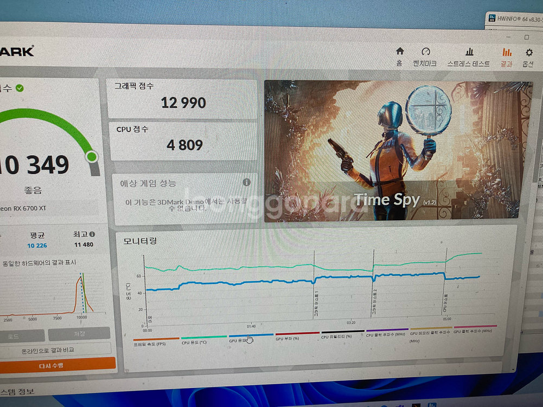
Task: Click the score distribution histogram graph
Action: (53, 294)
